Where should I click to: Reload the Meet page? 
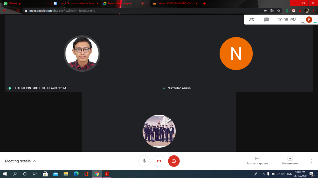pos(18,11)
